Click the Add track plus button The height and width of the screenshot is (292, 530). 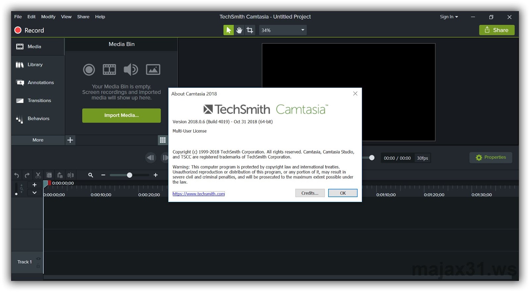[34, 185]
